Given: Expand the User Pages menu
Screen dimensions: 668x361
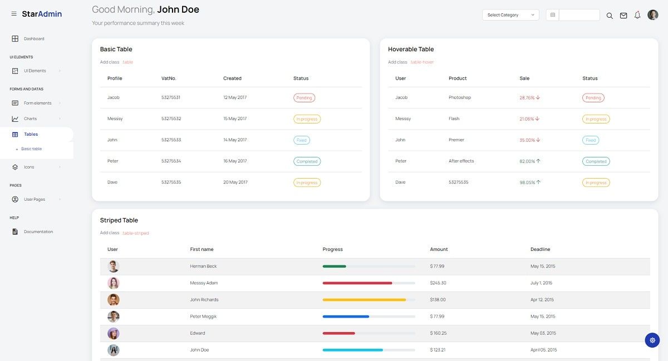Looking at the screenshot, I should (33, 199).
